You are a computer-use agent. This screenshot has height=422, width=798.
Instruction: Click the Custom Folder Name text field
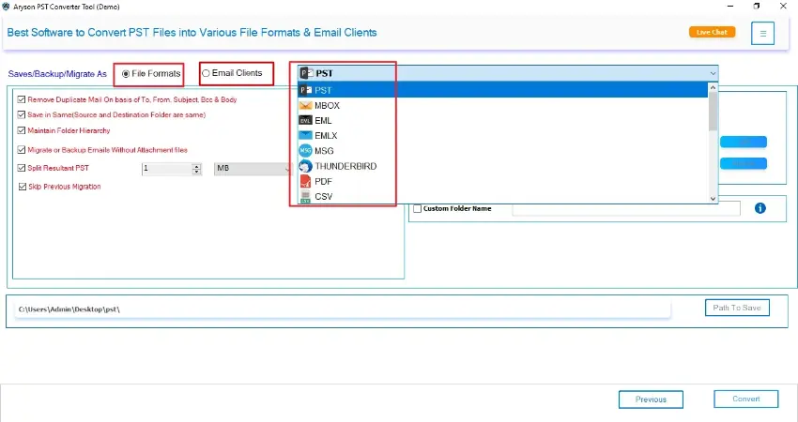626,208
